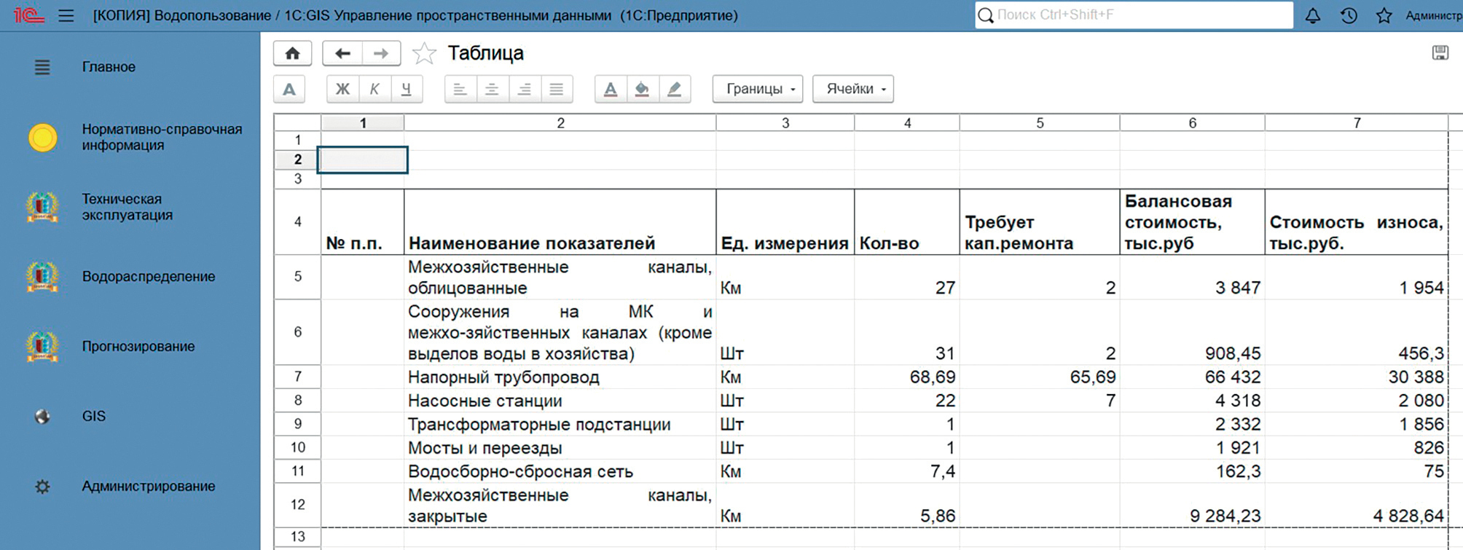Viewport: 1463px width, 550px height.
Task: Open Водораспределение section
Action: click(148, 277)
